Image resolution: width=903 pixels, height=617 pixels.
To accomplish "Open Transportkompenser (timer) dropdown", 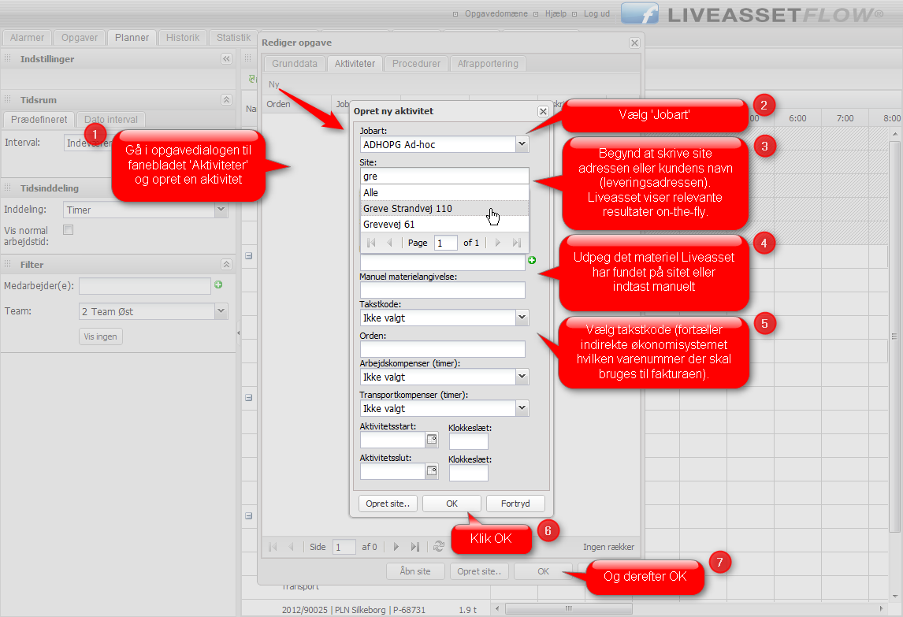I will (521, 408).
